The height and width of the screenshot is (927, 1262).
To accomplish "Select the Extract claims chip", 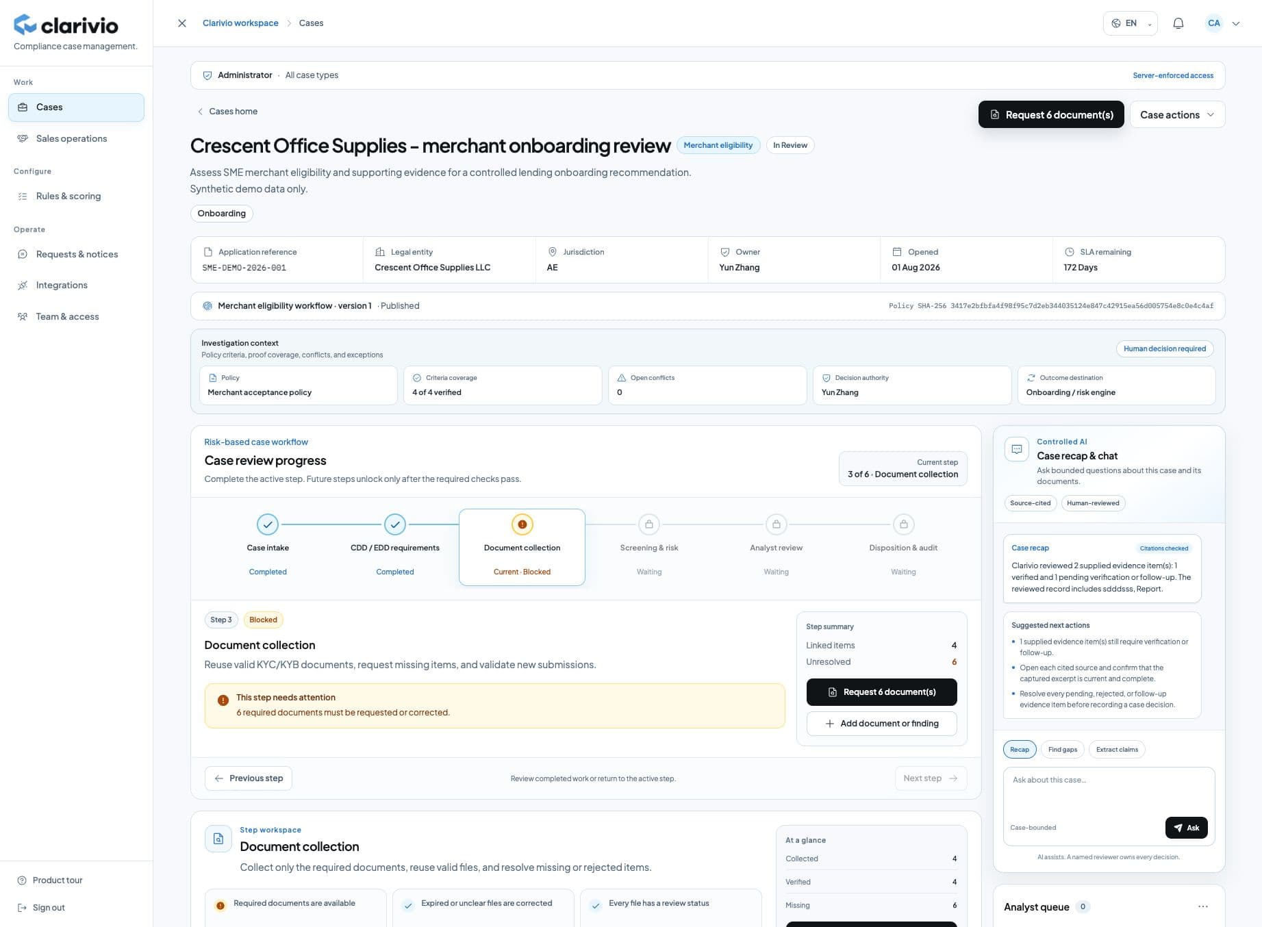I will [1117, 750].
